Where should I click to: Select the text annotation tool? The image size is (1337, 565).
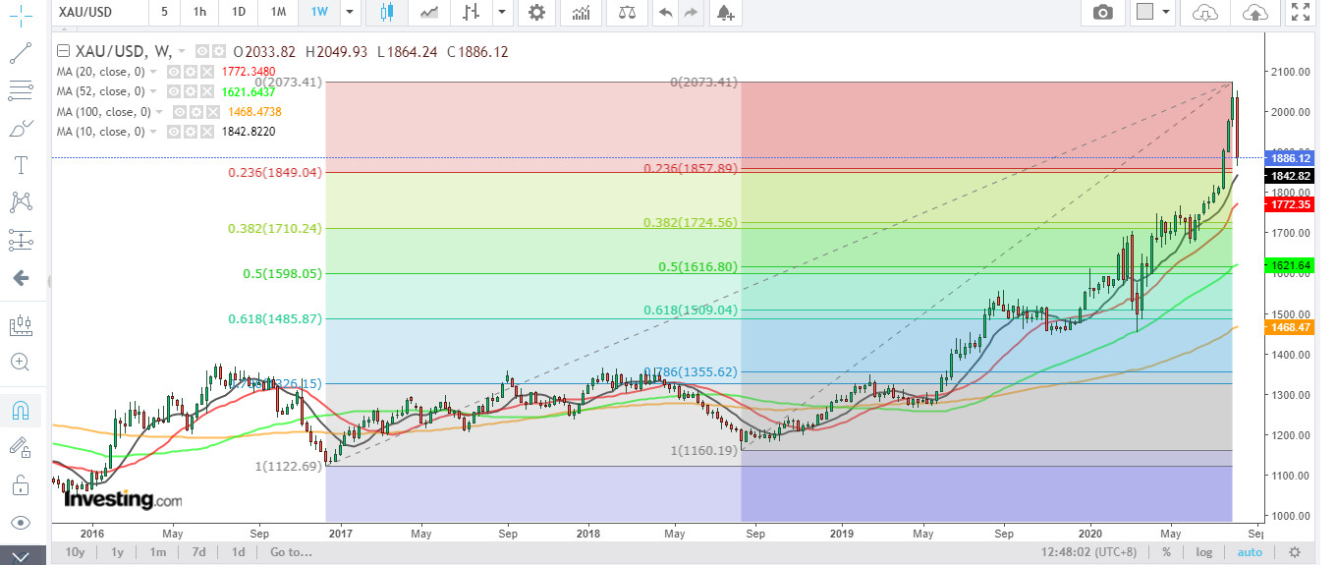click(20, 164)
